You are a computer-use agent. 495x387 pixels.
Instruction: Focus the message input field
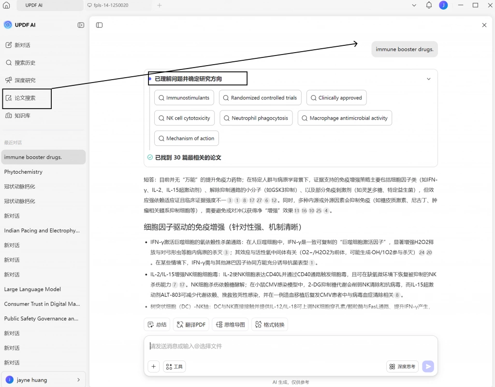(291, 346)
